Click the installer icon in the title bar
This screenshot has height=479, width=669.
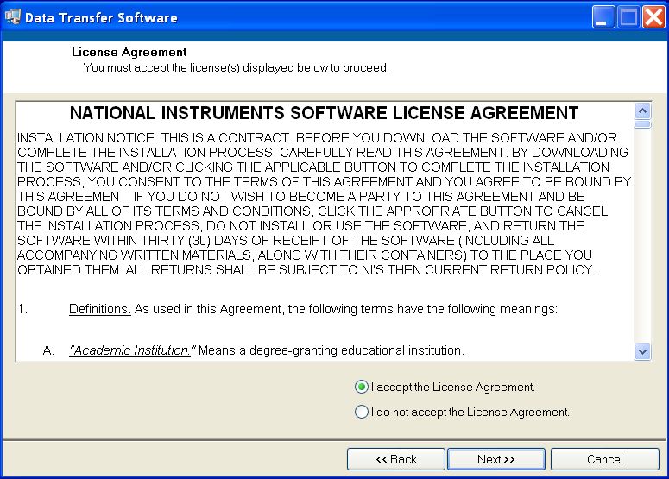coord(12,17)
